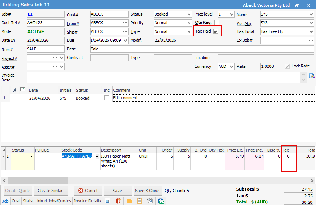
Task: Click the Stock Code column header
Action: 80,150
